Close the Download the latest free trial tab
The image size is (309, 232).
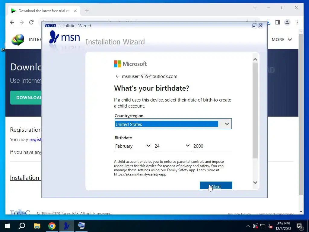[75, 11]
